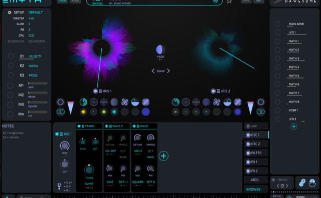This screenshot has height=198, width=321.
Task: Open the IRIS 2 hamburger menu
Action: pyautogui.click(x=219, y=91)
